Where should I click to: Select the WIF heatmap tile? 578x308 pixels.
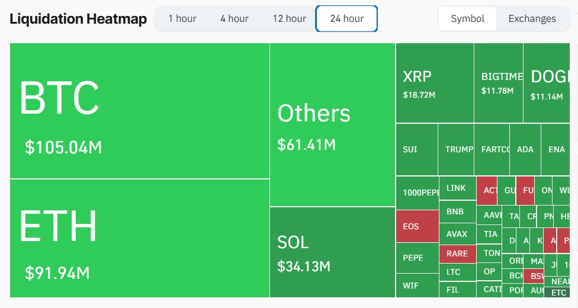click(417, 285)
